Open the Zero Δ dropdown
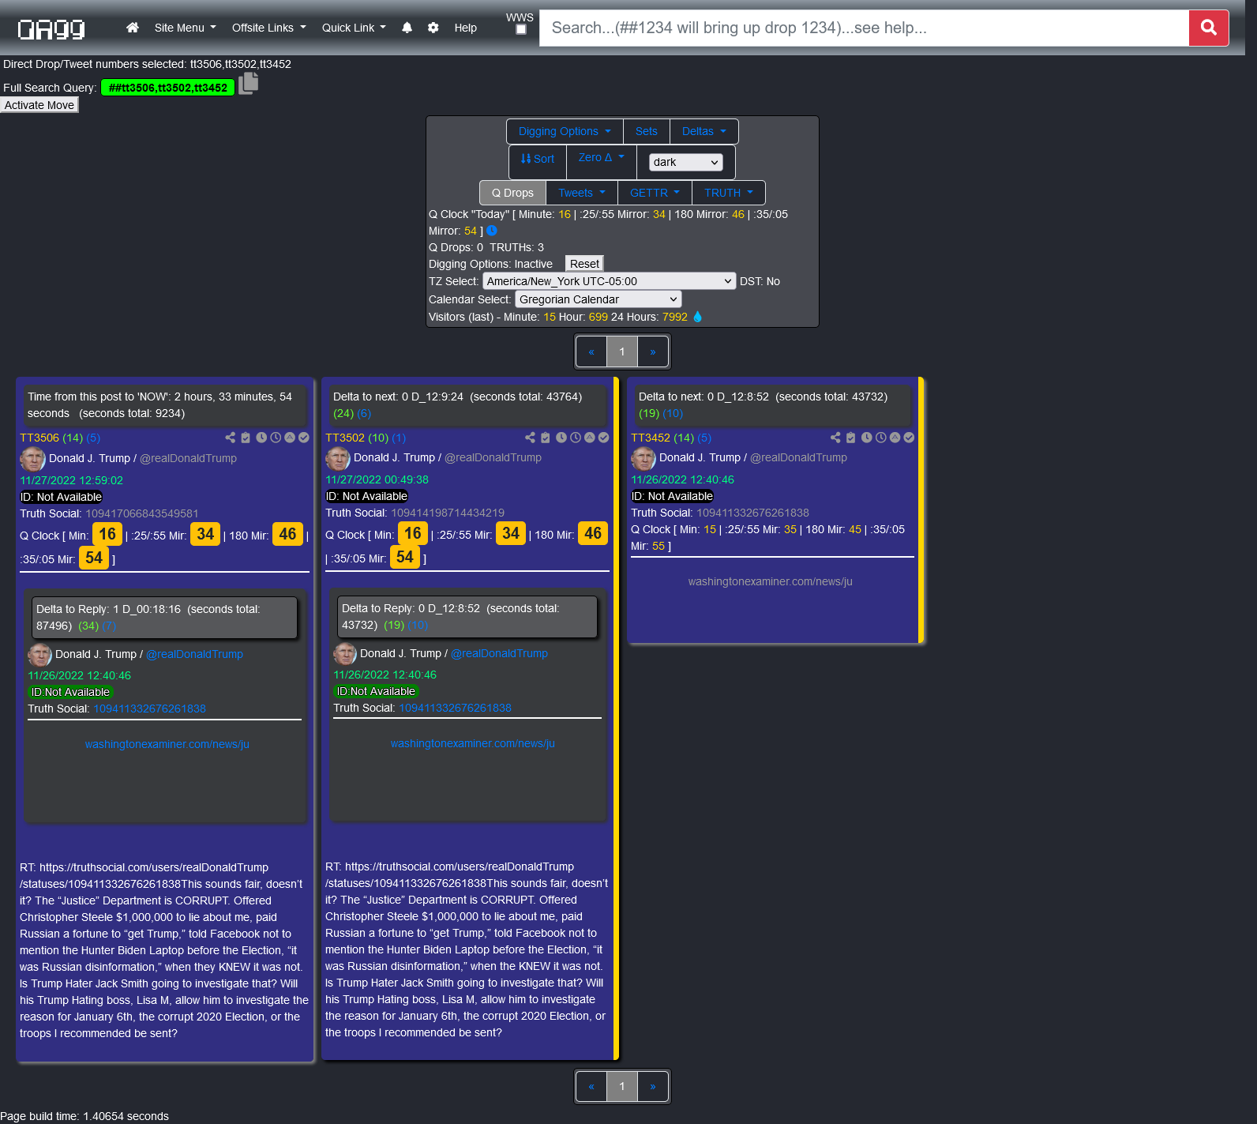This screenshot has height=1124, width=1257. [602, 157]
